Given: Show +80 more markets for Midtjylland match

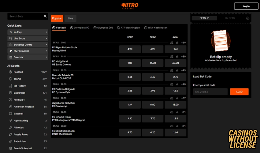Looking at the screenshot, I should pyautogui.click(x=184, y=57).
